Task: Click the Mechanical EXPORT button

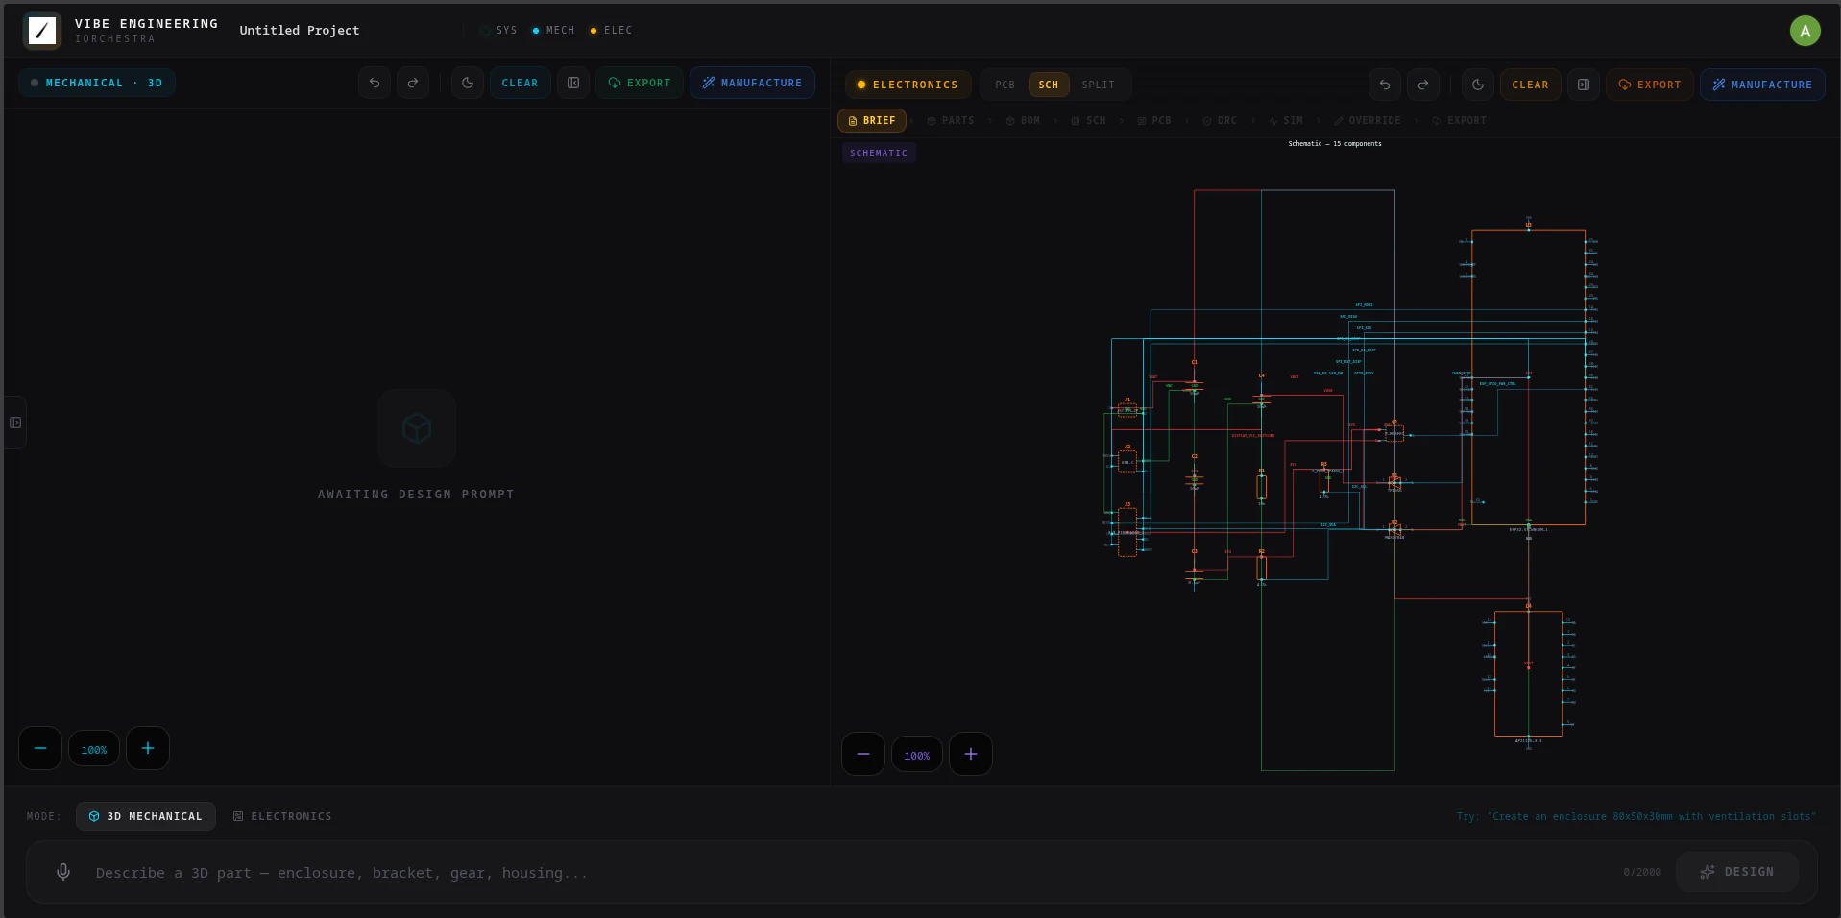Action: click(640, 83)
